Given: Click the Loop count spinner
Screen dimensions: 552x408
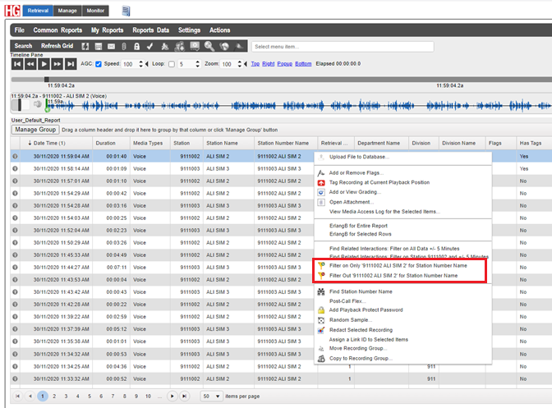Looking at the screenshot, I should pos(197,64).
